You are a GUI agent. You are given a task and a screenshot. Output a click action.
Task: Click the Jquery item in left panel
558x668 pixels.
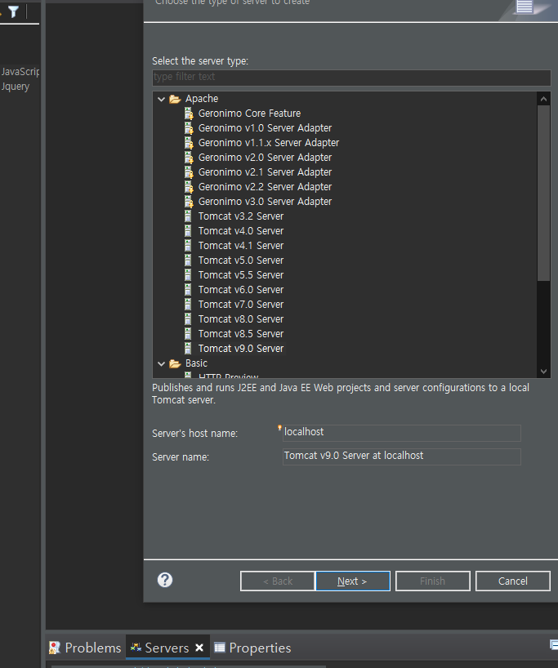coord(16,87)
